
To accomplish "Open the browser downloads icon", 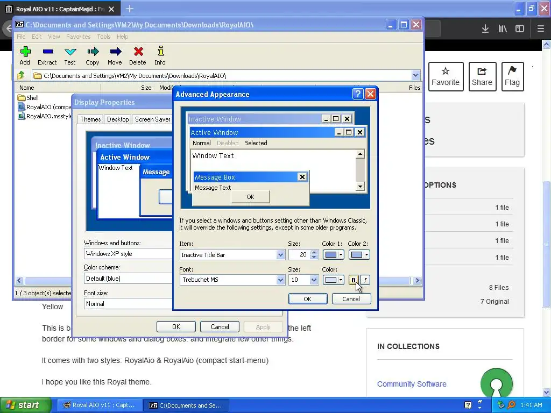I will (x=485, y=29).
